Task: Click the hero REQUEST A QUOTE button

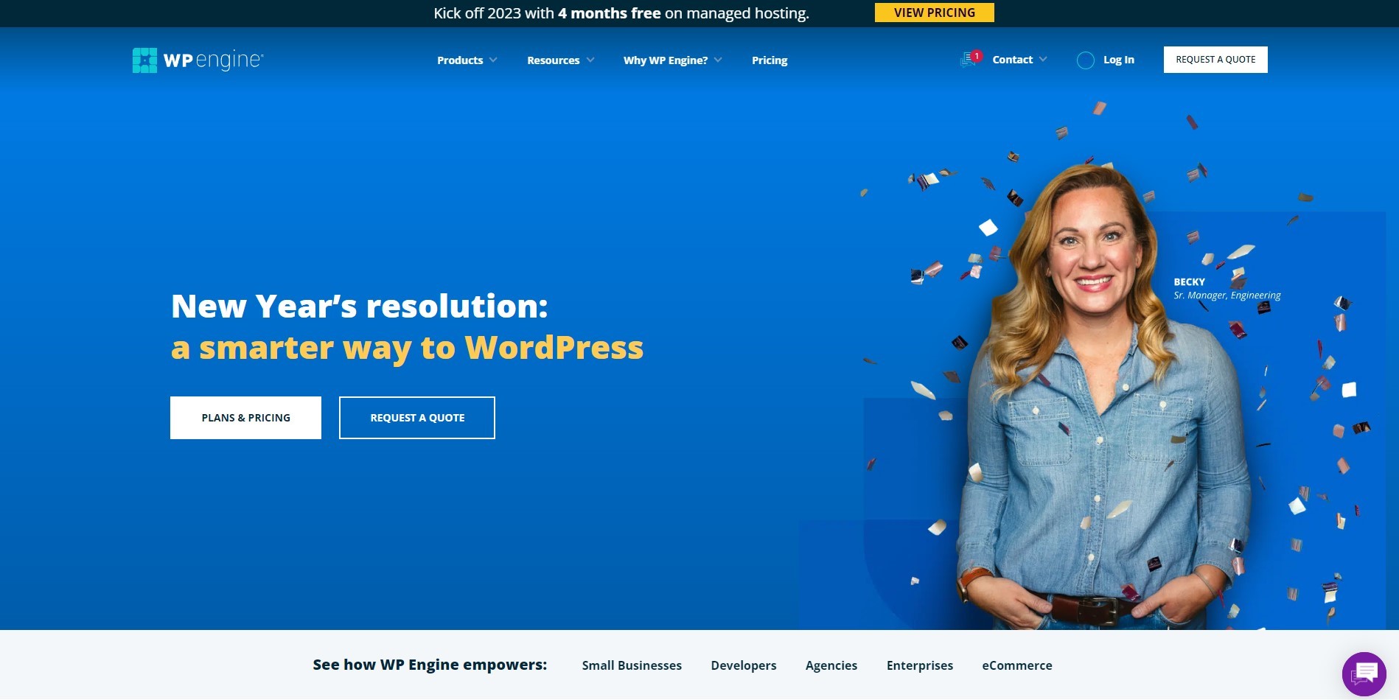Action: (x=417, y=418)
